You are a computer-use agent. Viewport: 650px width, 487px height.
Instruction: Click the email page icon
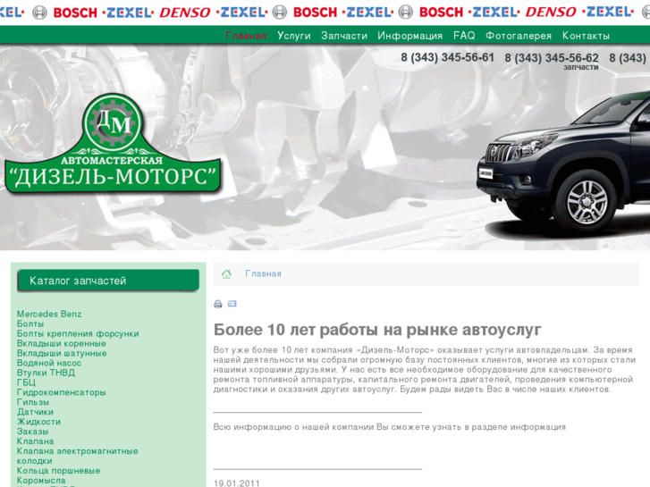point(232,304)
